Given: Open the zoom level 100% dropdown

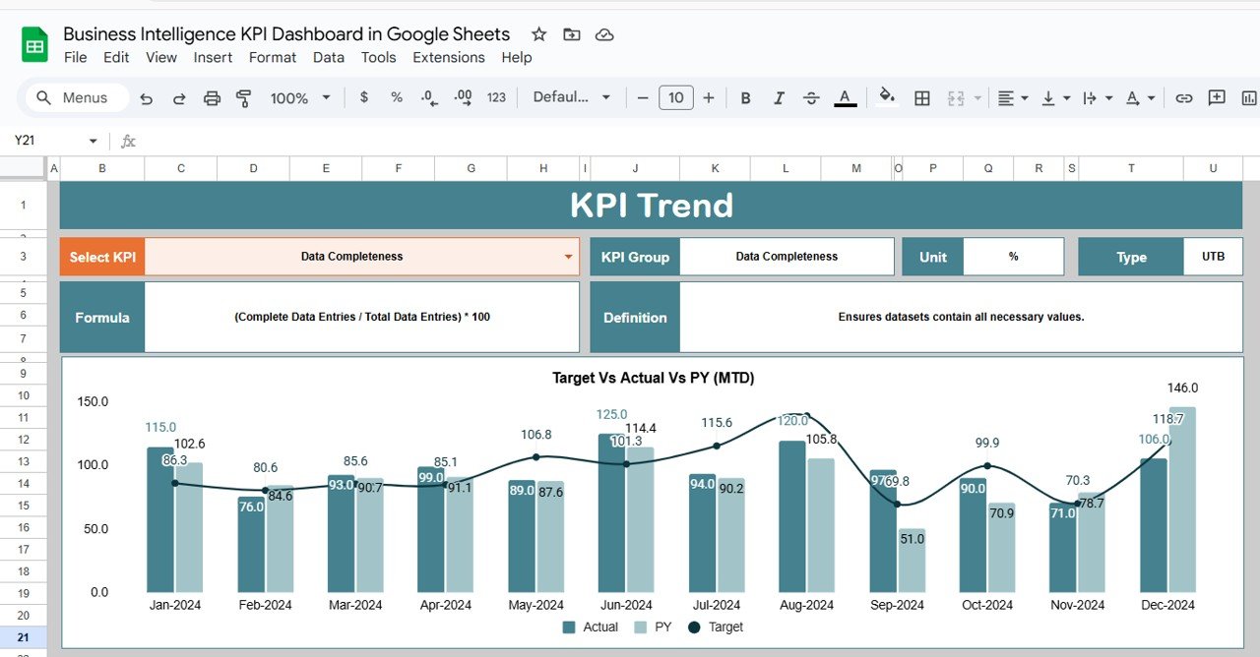Looking at the screenshot, I should (x=300, y=98).
